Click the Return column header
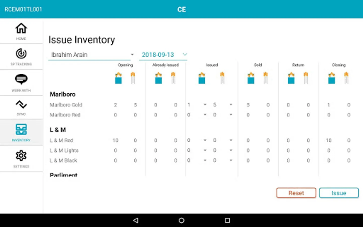This screenshot has width=363, height=227. [298, 65]
